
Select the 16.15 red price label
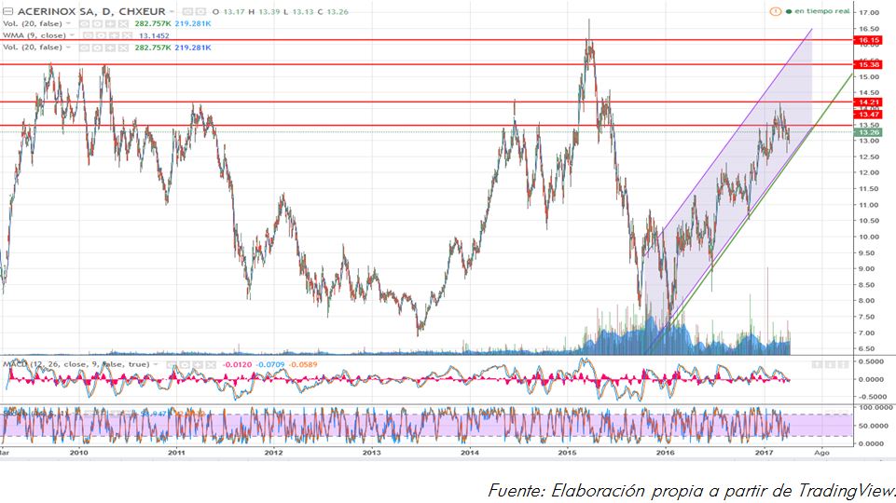click(x=867, y=40)
